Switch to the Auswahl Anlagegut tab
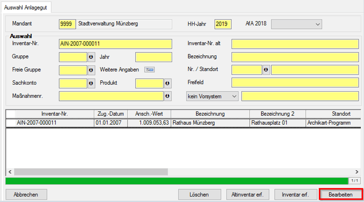The width and height of the screenshot is (364, 202). pos(25,7)
